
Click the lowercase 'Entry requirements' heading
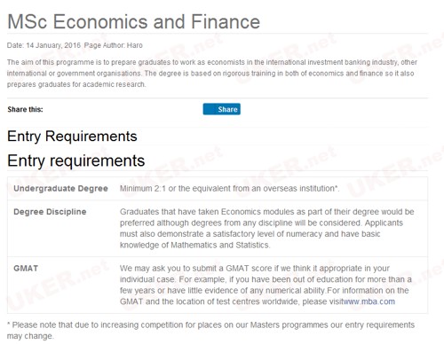pyautogui.click(x=76, y=160)
